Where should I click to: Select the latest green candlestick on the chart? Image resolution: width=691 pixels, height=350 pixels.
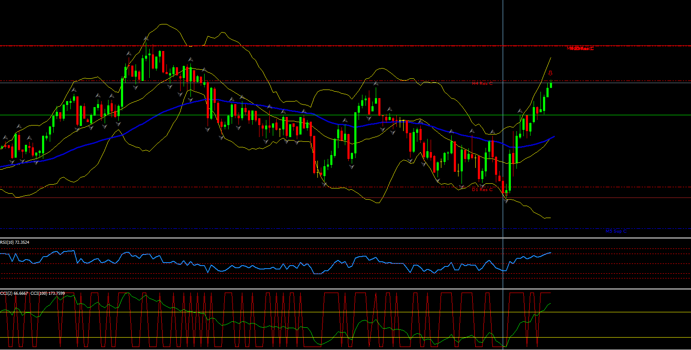click(551, 84)
